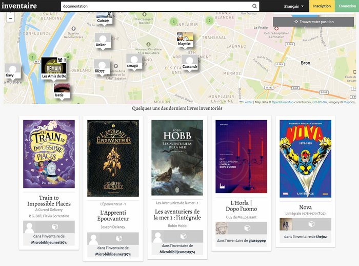
Task: Open the CC-BY-SA license link
Action: tap(320, 102)
